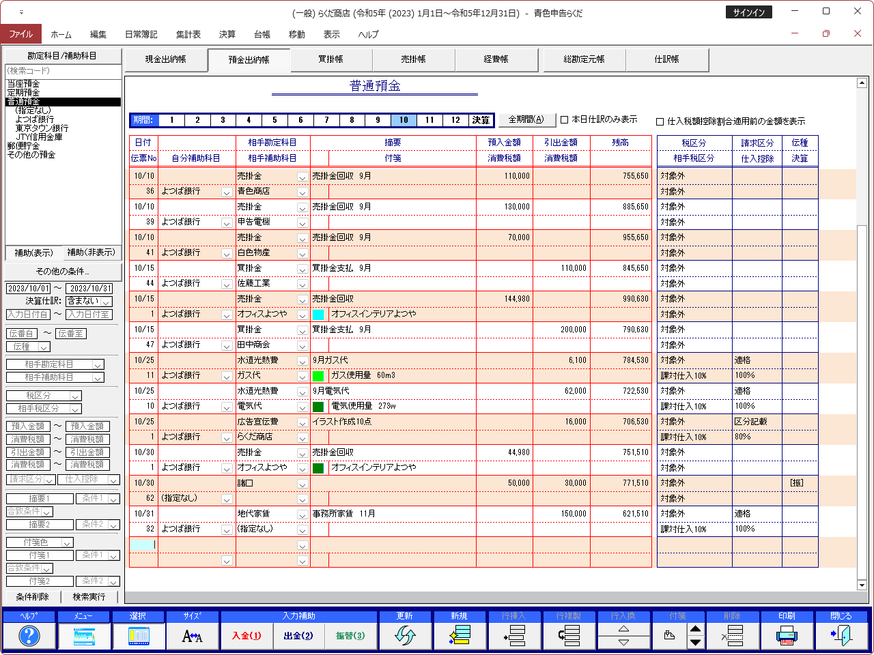Switch to 買掛帳 tab

[331, 59]
